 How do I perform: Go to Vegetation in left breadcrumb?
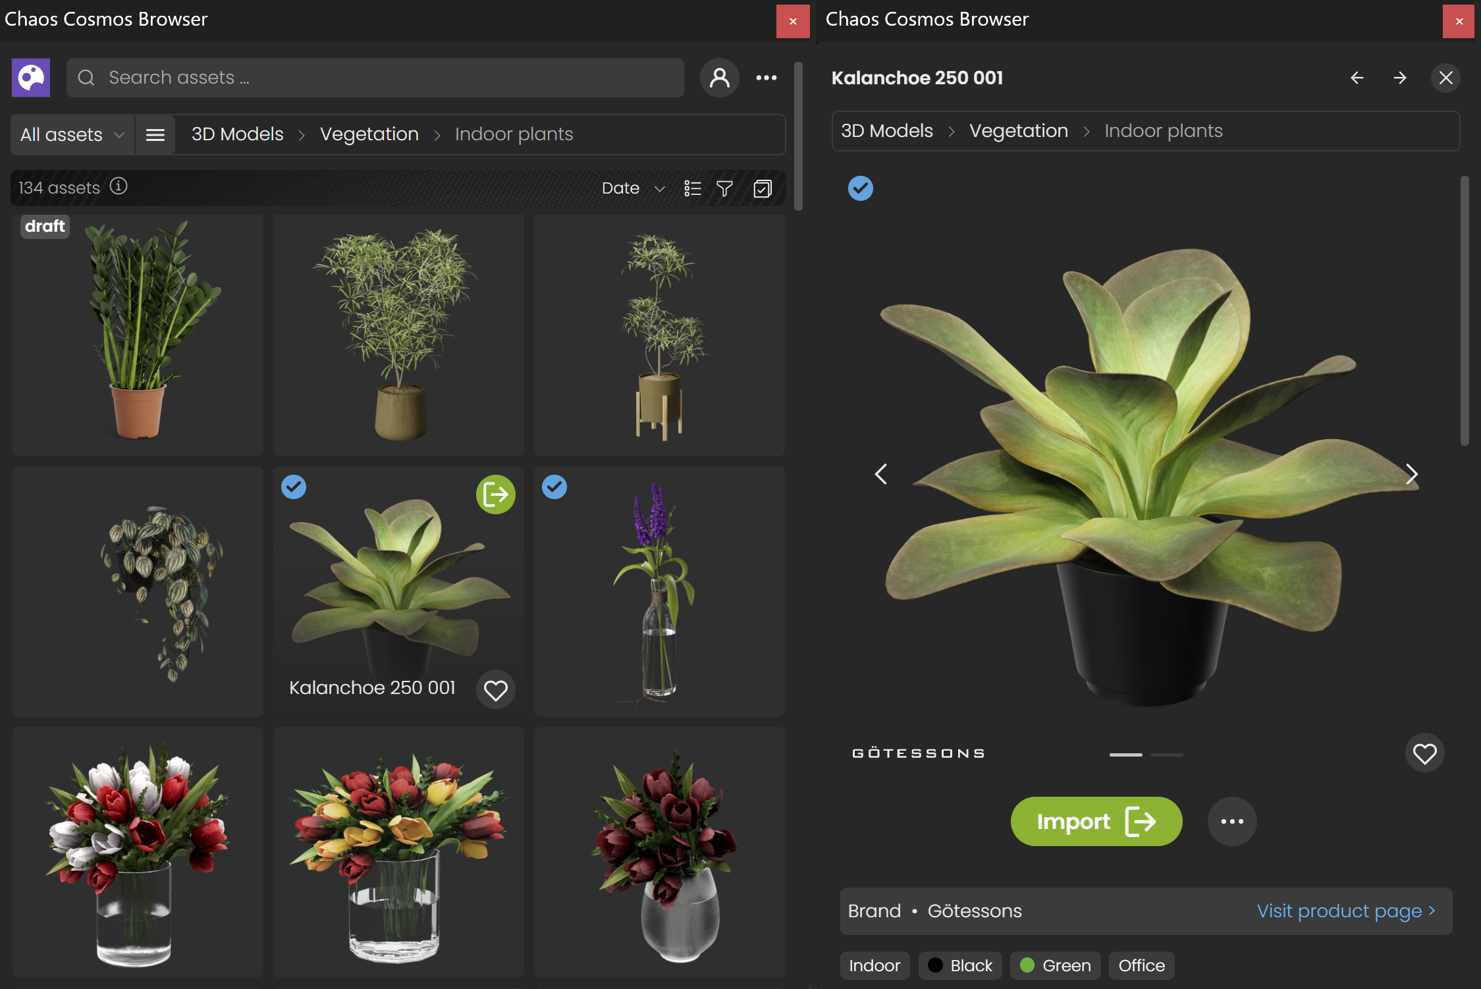tap(369, 134)
